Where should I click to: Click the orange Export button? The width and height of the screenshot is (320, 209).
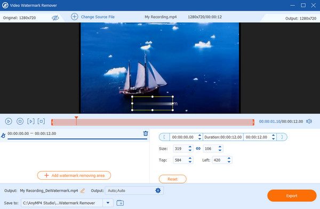click(x=292, y=196)
